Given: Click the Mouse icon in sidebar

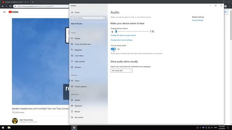Looking at the screenshot, I should click(72, 112).
